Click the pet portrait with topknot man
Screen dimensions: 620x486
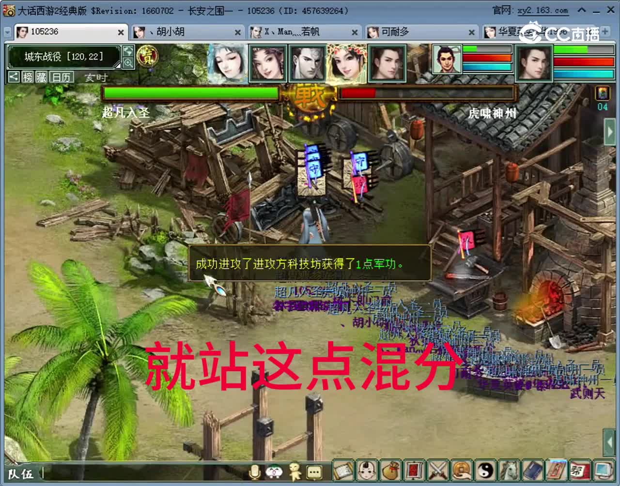(447, 60)
